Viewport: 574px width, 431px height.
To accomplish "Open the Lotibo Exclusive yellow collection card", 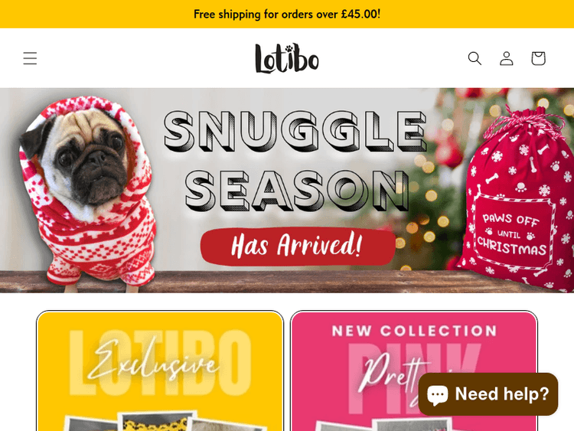I will (160, 371).
